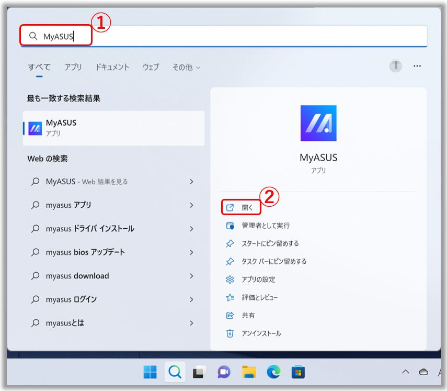Choose アンインストール
447x391 pixels.
click(x=261, y=333)
